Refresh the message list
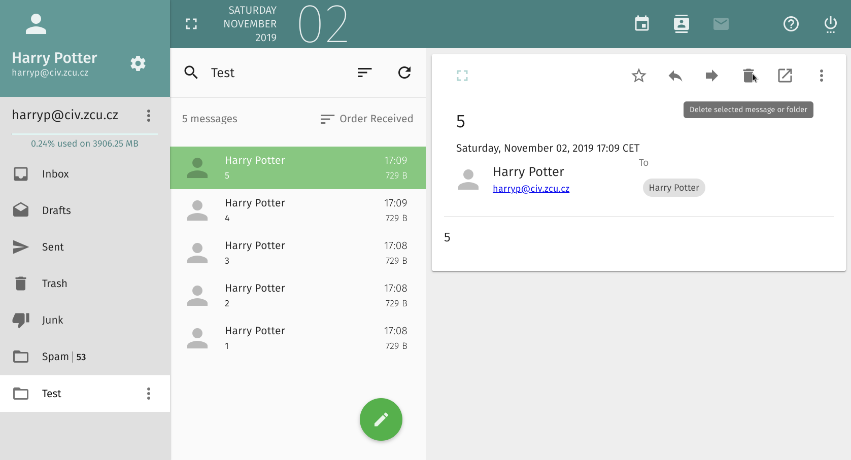 click(404, 73)
